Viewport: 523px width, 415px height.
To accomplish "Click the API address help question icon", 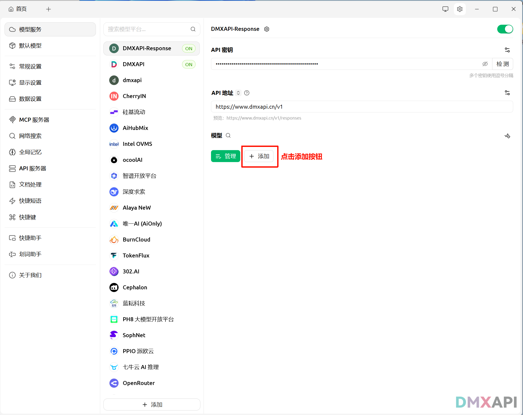I will pyautogui.click(x=247, y=93).
